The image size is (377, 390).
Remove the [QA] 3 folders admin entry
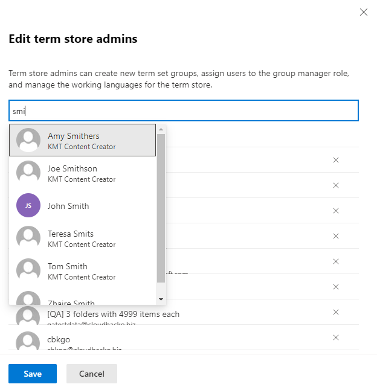tap(336, 312)
